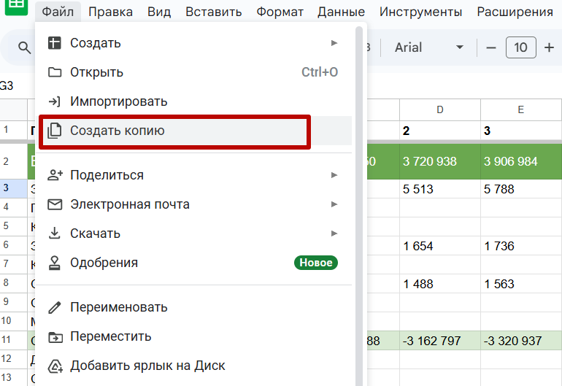Click the Email envelope icon
The image size is (562, 386).
55,204
